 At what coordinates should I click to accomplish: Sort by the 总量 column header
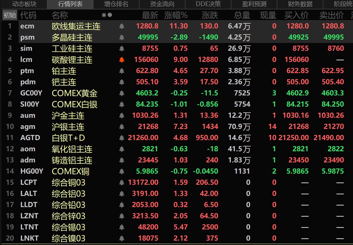(x=242, y=15)
